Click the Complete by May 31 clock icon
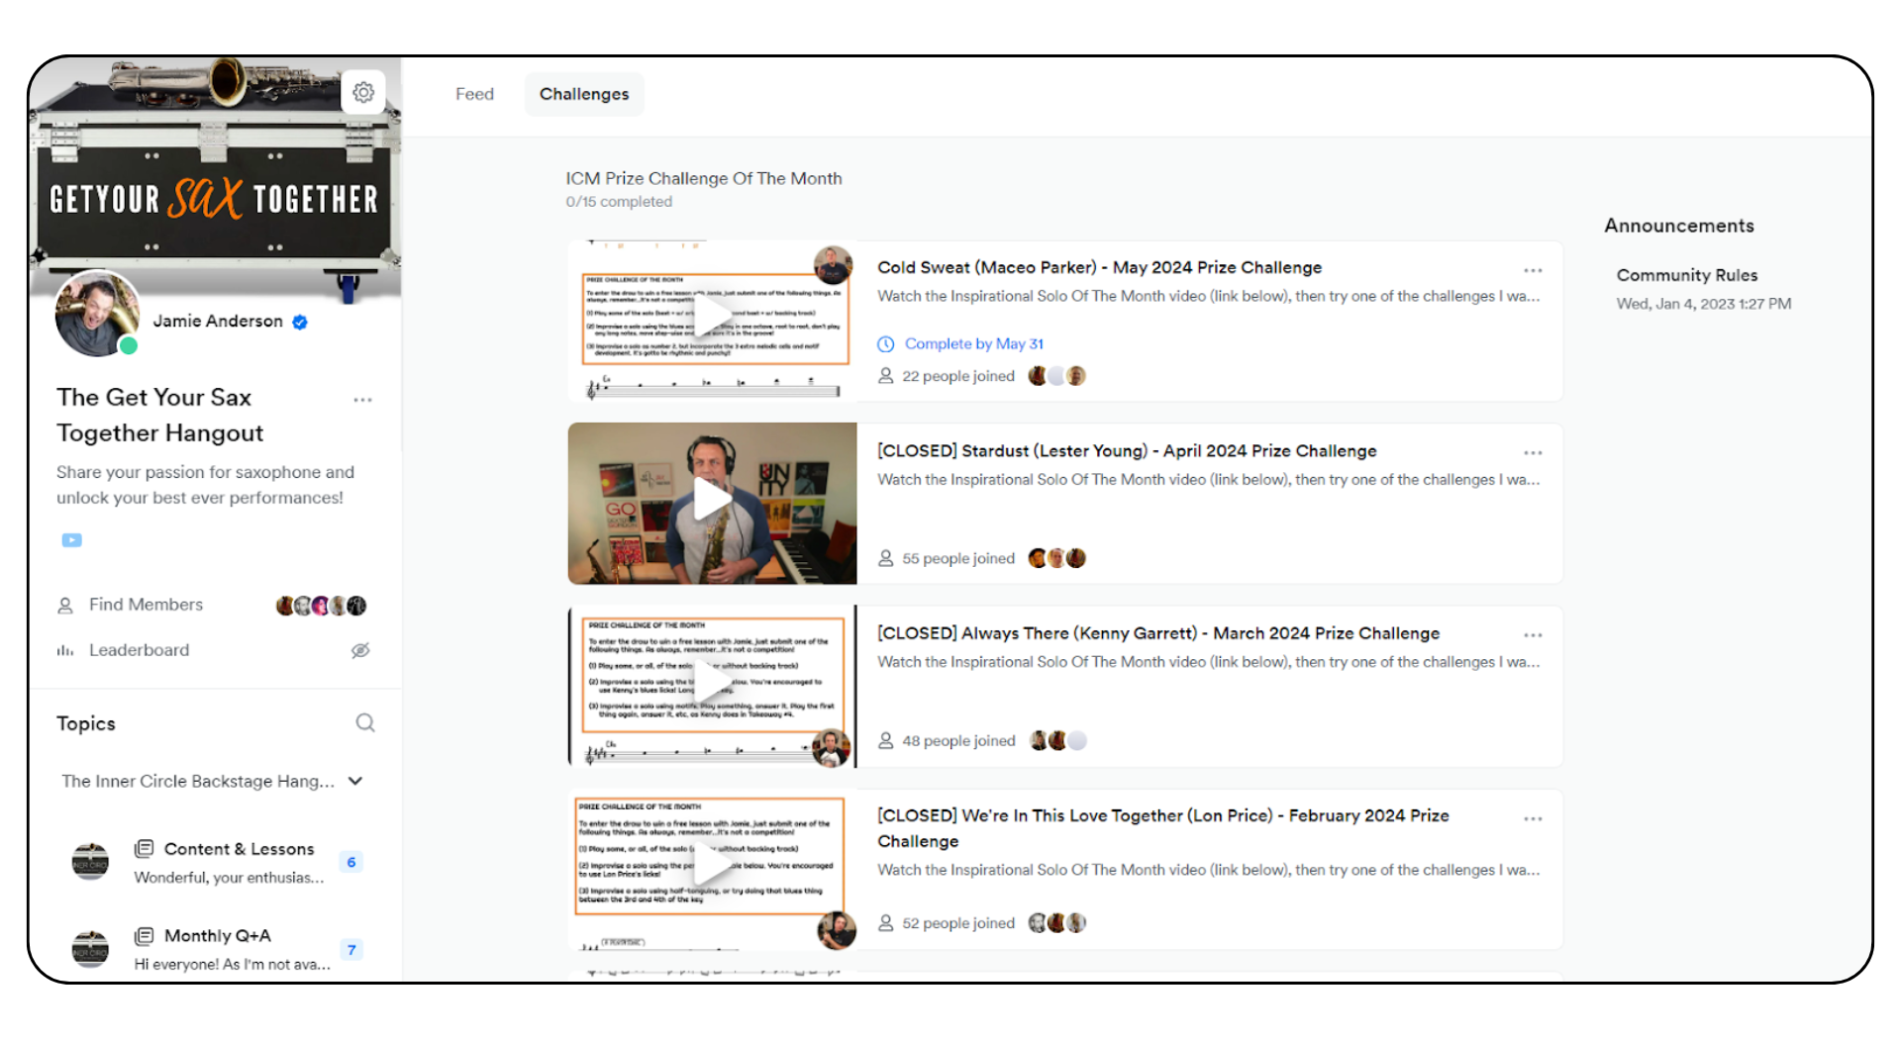Screen dimensions: 1901x1039 (886, 344)
